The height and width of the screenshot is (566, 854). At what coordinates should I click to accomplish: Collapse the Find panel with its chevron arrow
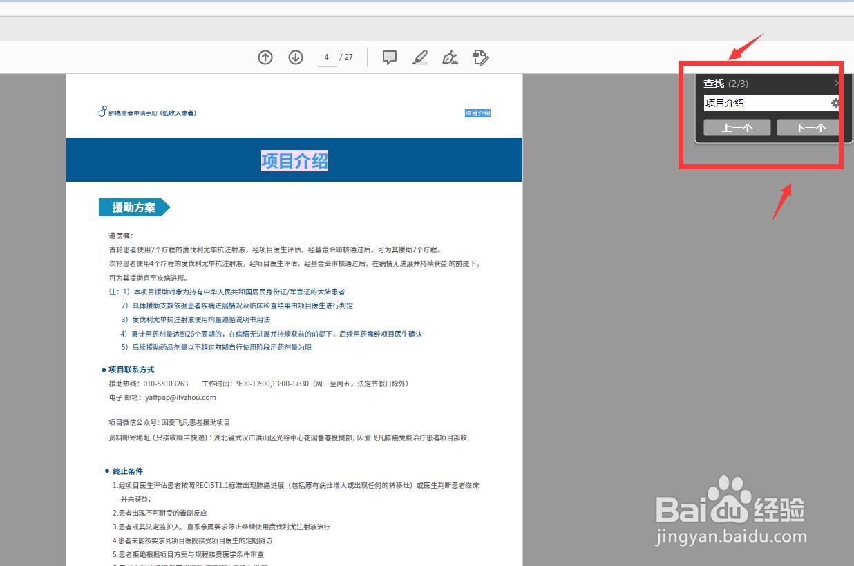837,83
